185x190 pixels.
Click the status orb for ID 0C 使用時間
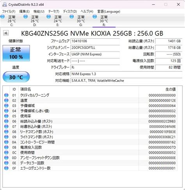coord(6,153)
